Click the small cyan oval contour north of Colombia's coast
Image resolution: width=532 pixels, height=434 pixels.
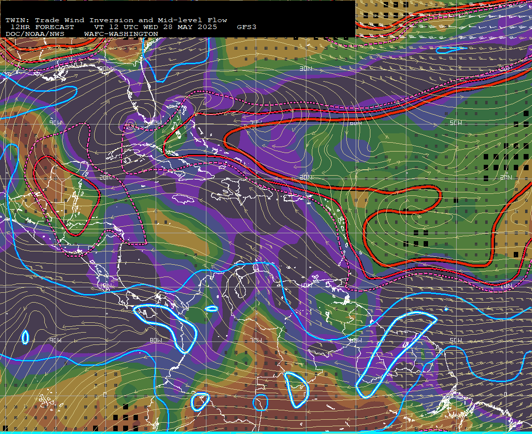211,309
